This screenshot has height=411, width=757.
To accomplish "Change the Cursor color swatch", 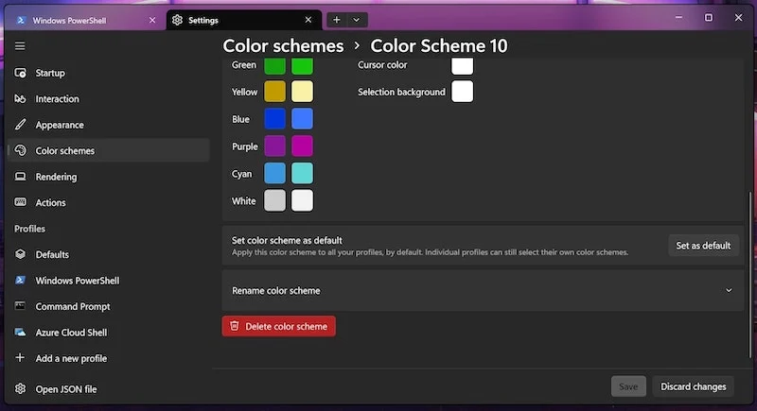I will [462, 65].
